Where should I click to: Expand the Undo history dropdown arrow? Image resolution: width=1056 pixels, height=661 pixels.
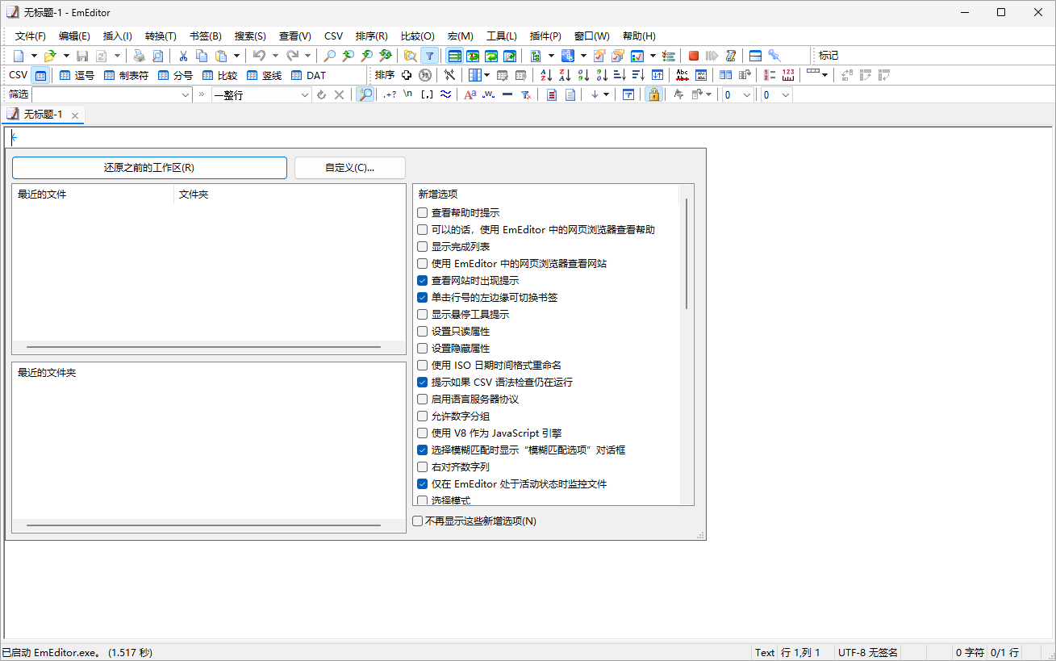point(275,56)
